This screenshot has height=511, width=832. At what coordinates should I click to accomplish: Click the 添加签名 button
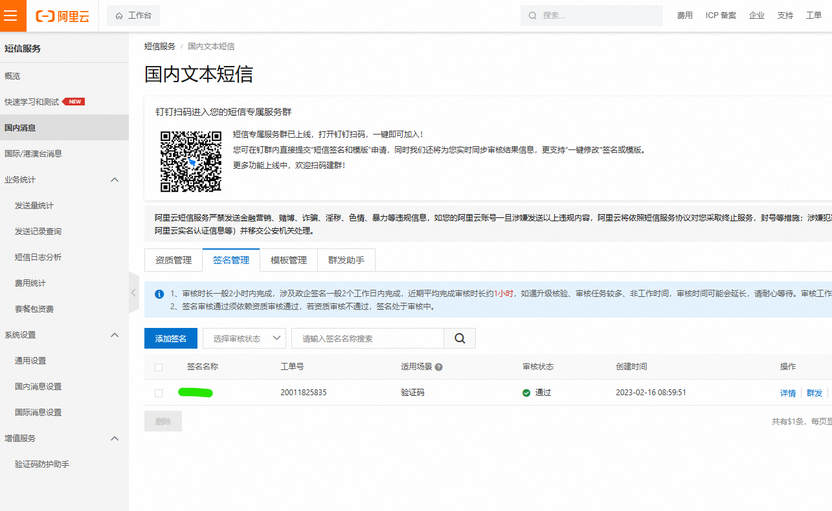171,338
